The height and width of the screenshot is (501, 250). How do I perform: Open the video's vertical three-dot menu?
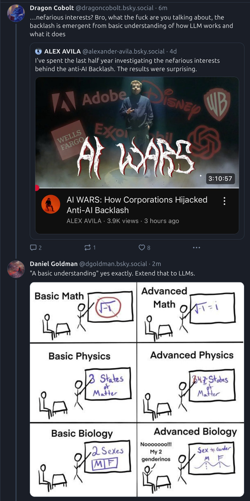(224, 201)
